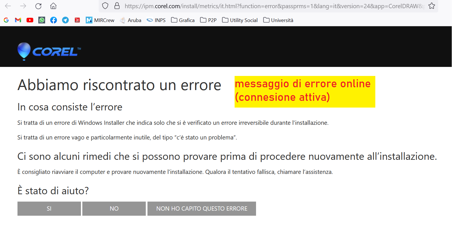Expand the Utility Social bookmarks folder
Viewport: 452px width, 238px height.
coord(240,20)
